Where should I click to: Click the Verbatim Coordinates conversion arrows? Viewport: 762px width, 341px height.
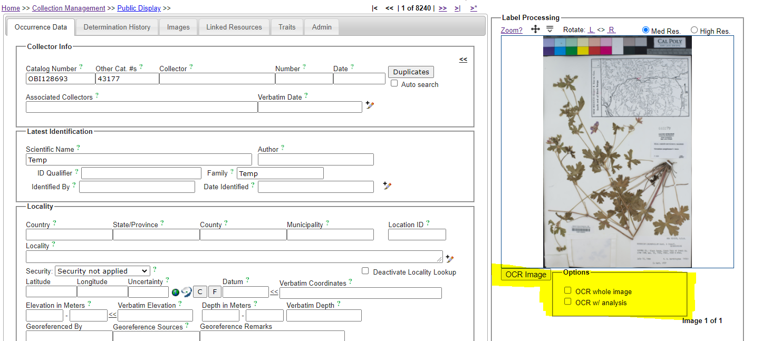[x=274, y=292]
